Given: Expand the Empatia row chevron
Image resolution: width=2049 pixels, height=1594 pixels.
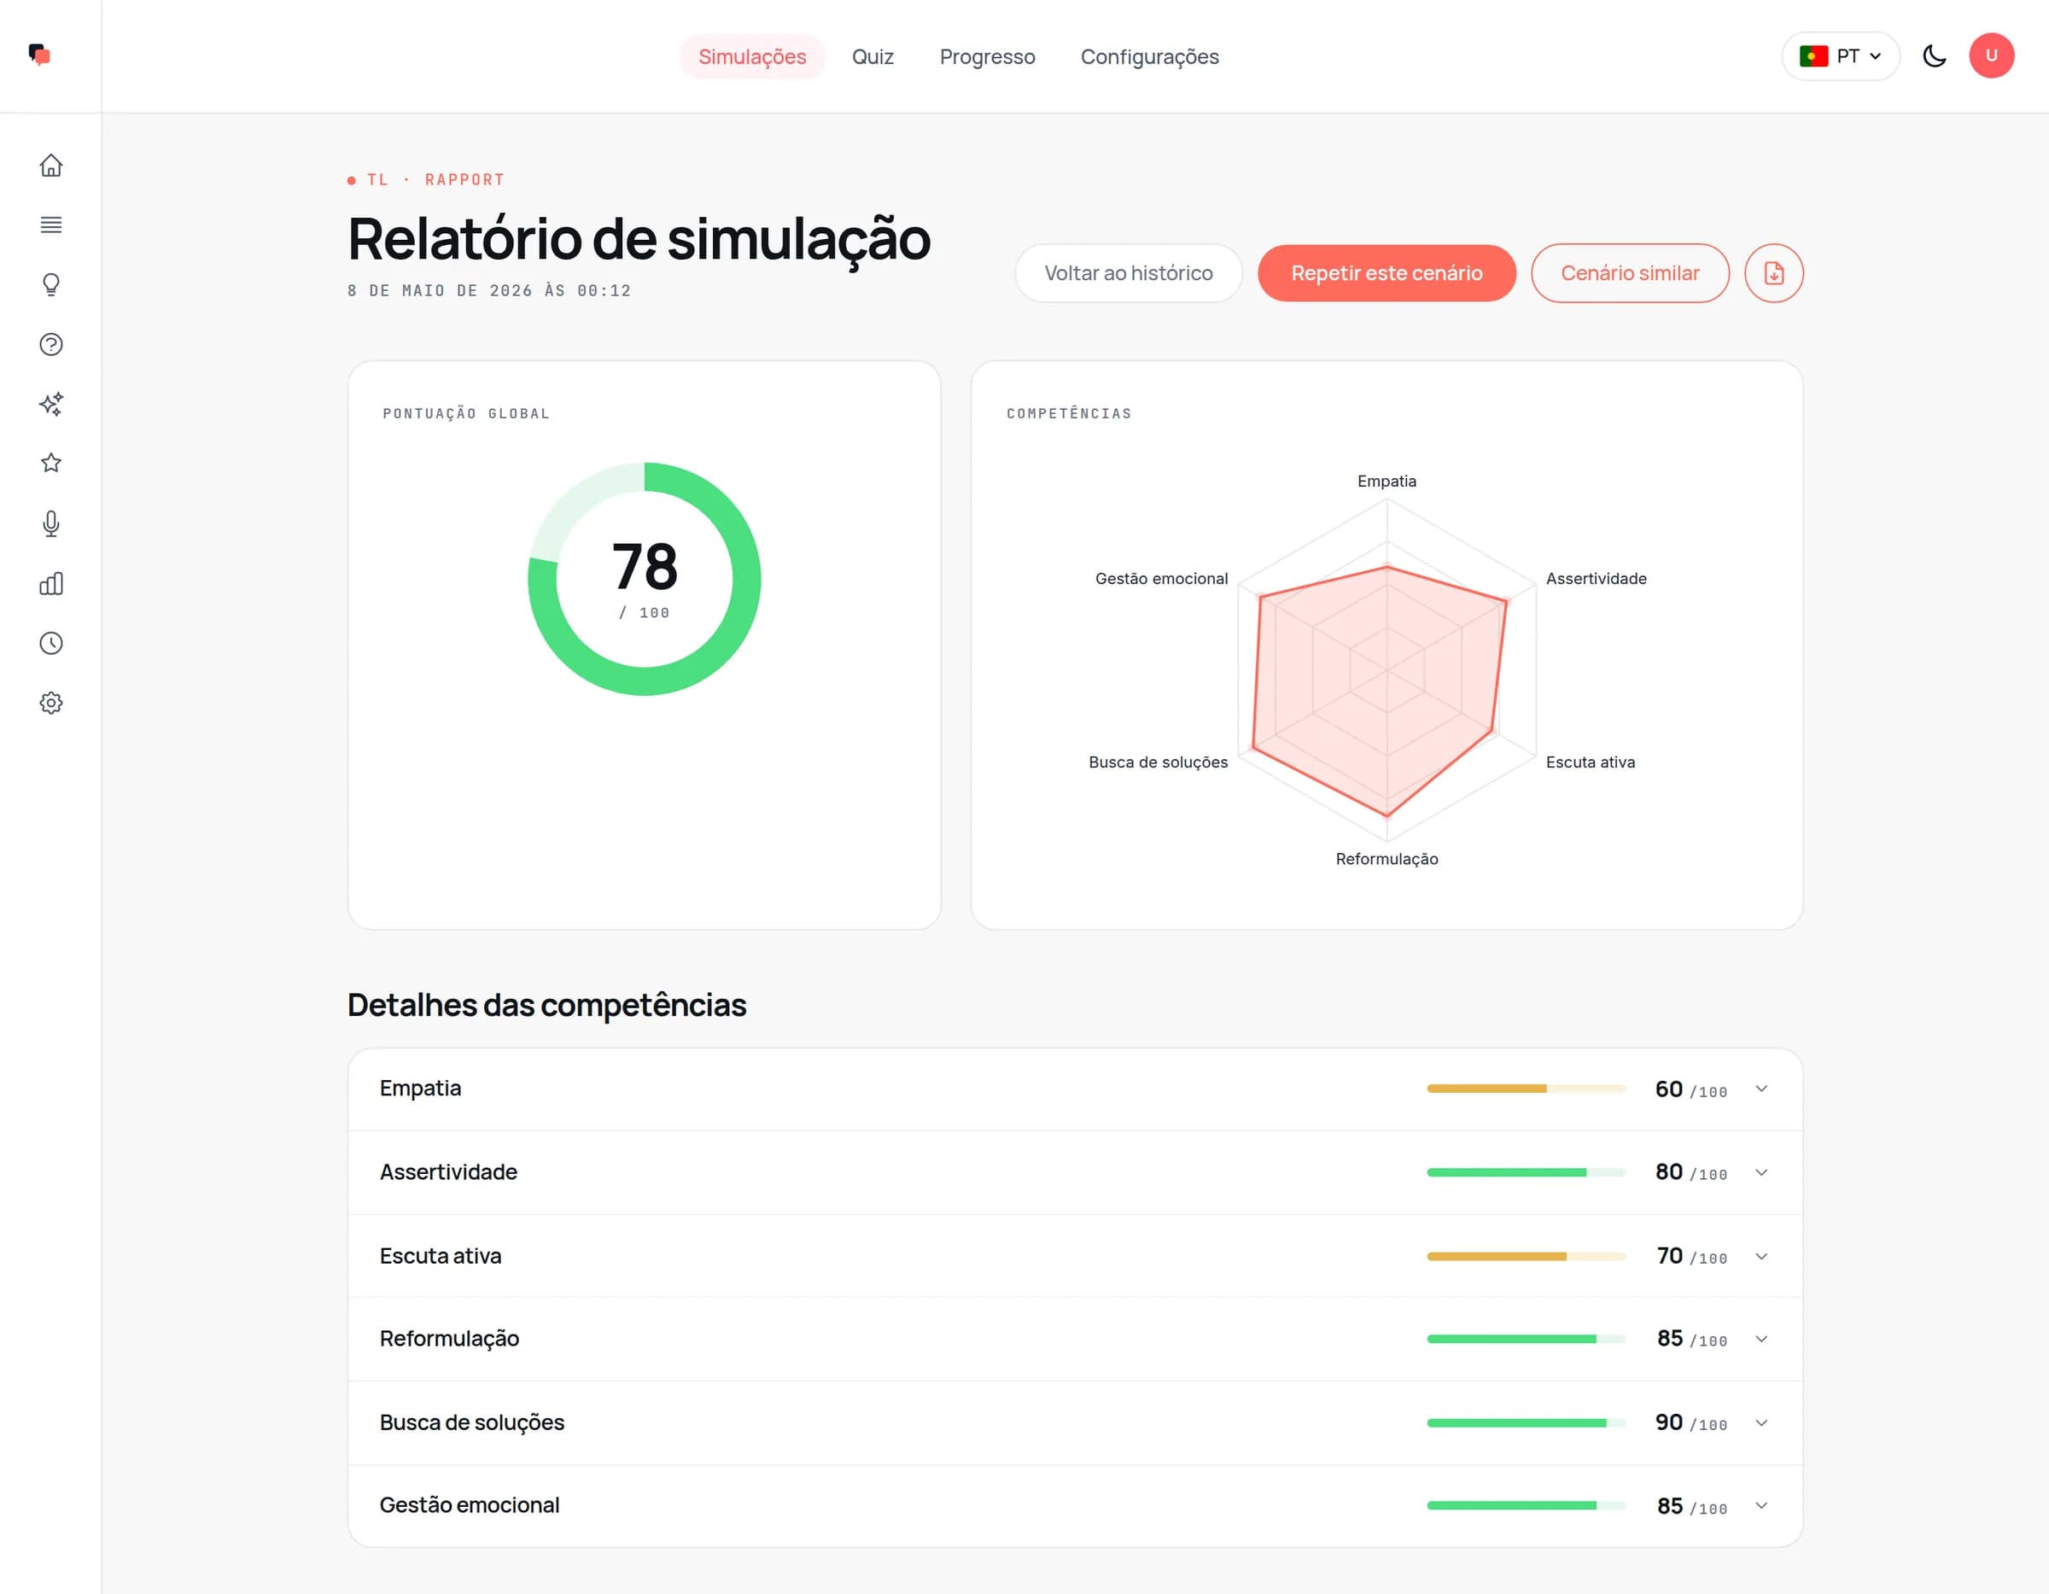Looking at the screenshot, I should (1761, 1089).
